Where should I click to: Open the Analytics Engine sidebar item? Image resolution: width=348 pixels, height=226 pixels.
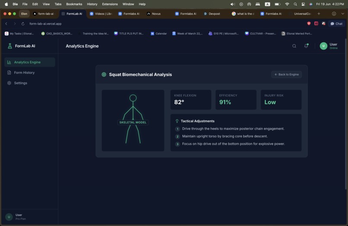pos(30,62)
